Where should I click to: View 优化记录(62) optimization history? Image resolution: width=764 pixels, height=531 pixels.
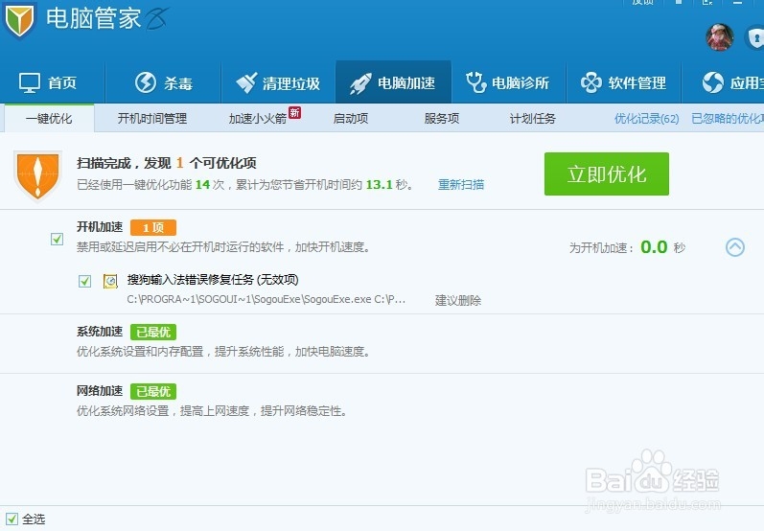pos(646,119)
